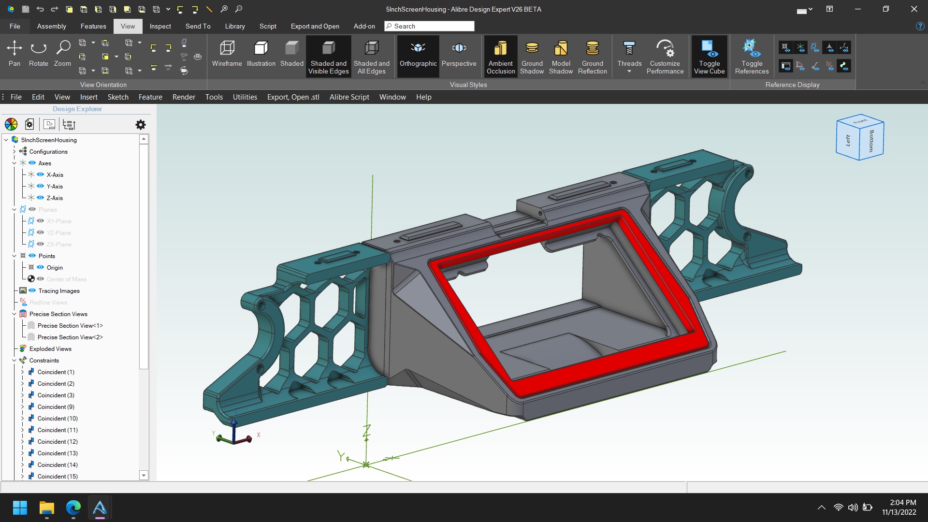Image resolution: width=928 pixels, height=522 pixels.
Task: Open Microsoft Edge from taskbar
Action: (73, 508)
